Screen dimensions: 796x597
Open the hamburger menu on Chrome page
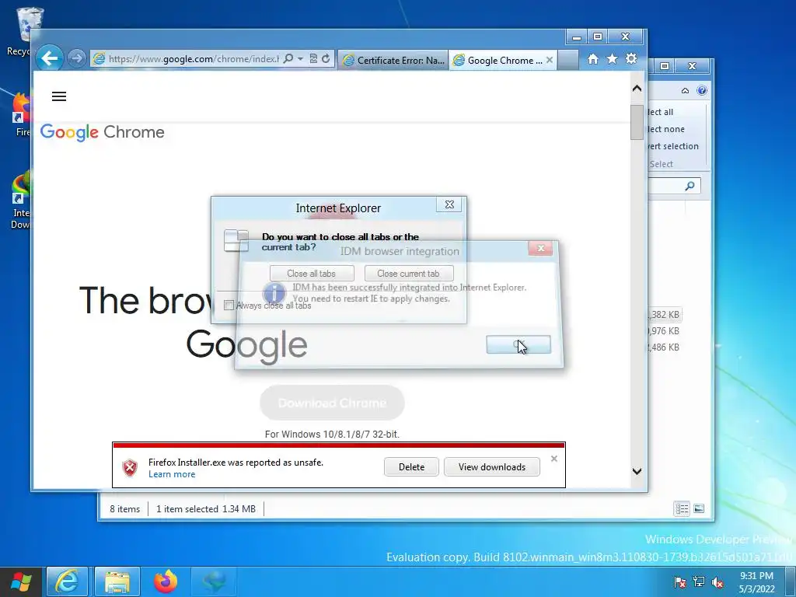pos(59,96)
